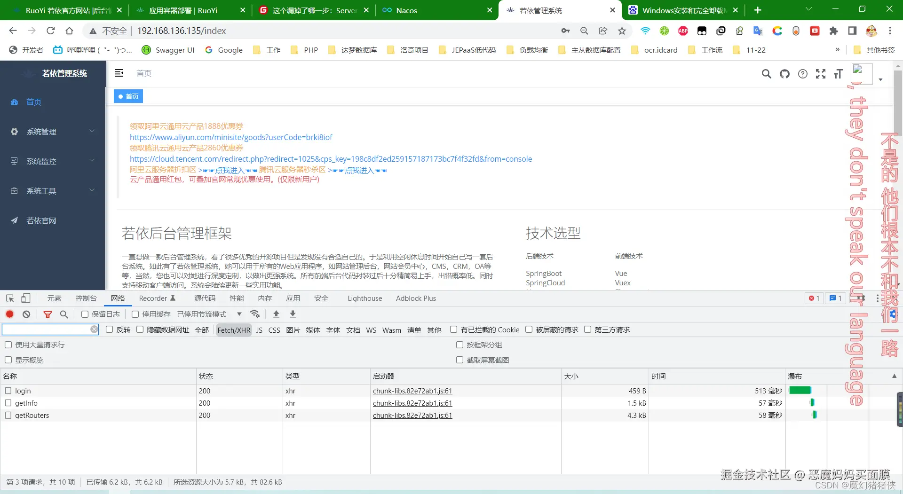Stop network recording with red record button
The width and height of the screenshot is (903, 494).
(x=10, y=314)
